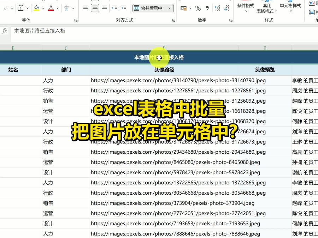Open accounting format dropdown arrow
This screenshot has height=238, width=318.
pyautogui.click(x=190, y=8)
